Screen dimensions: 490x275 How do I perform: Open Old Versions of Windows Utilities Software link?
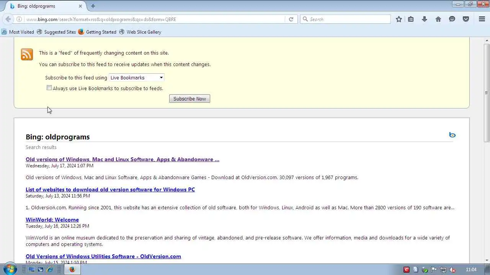tap(103, 256)
